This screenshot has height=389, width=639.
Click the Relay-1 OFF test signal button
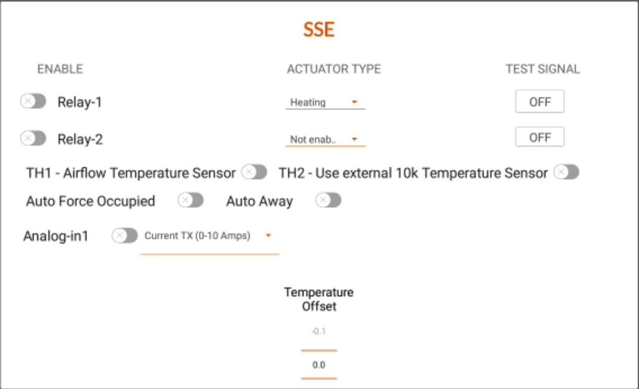[540, 102]
